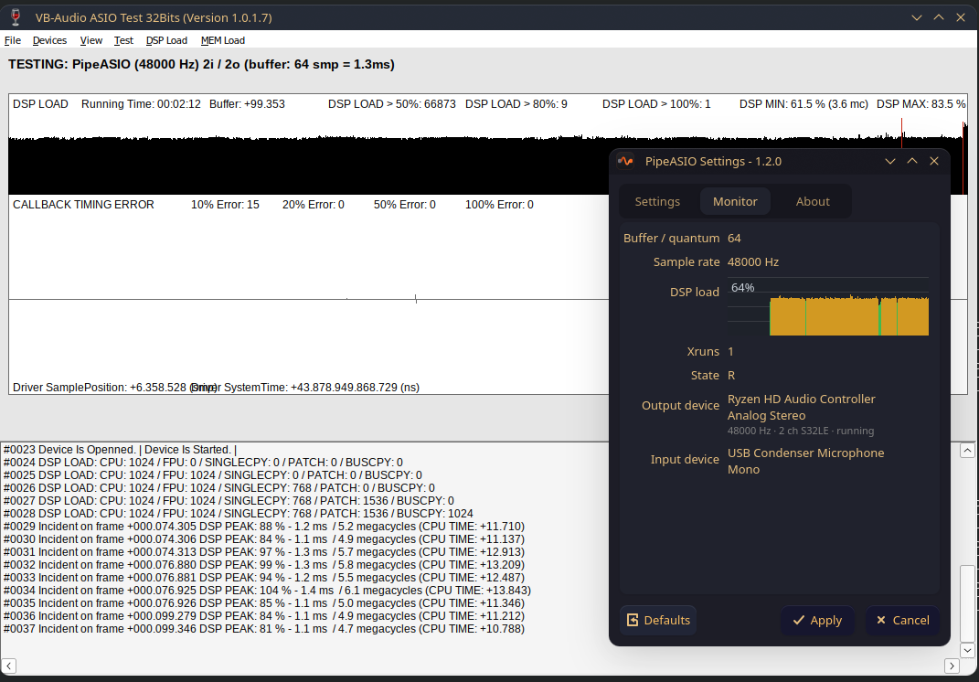Click the Defaults button
This screenshot has width=979, height=682.
(658, 620)
